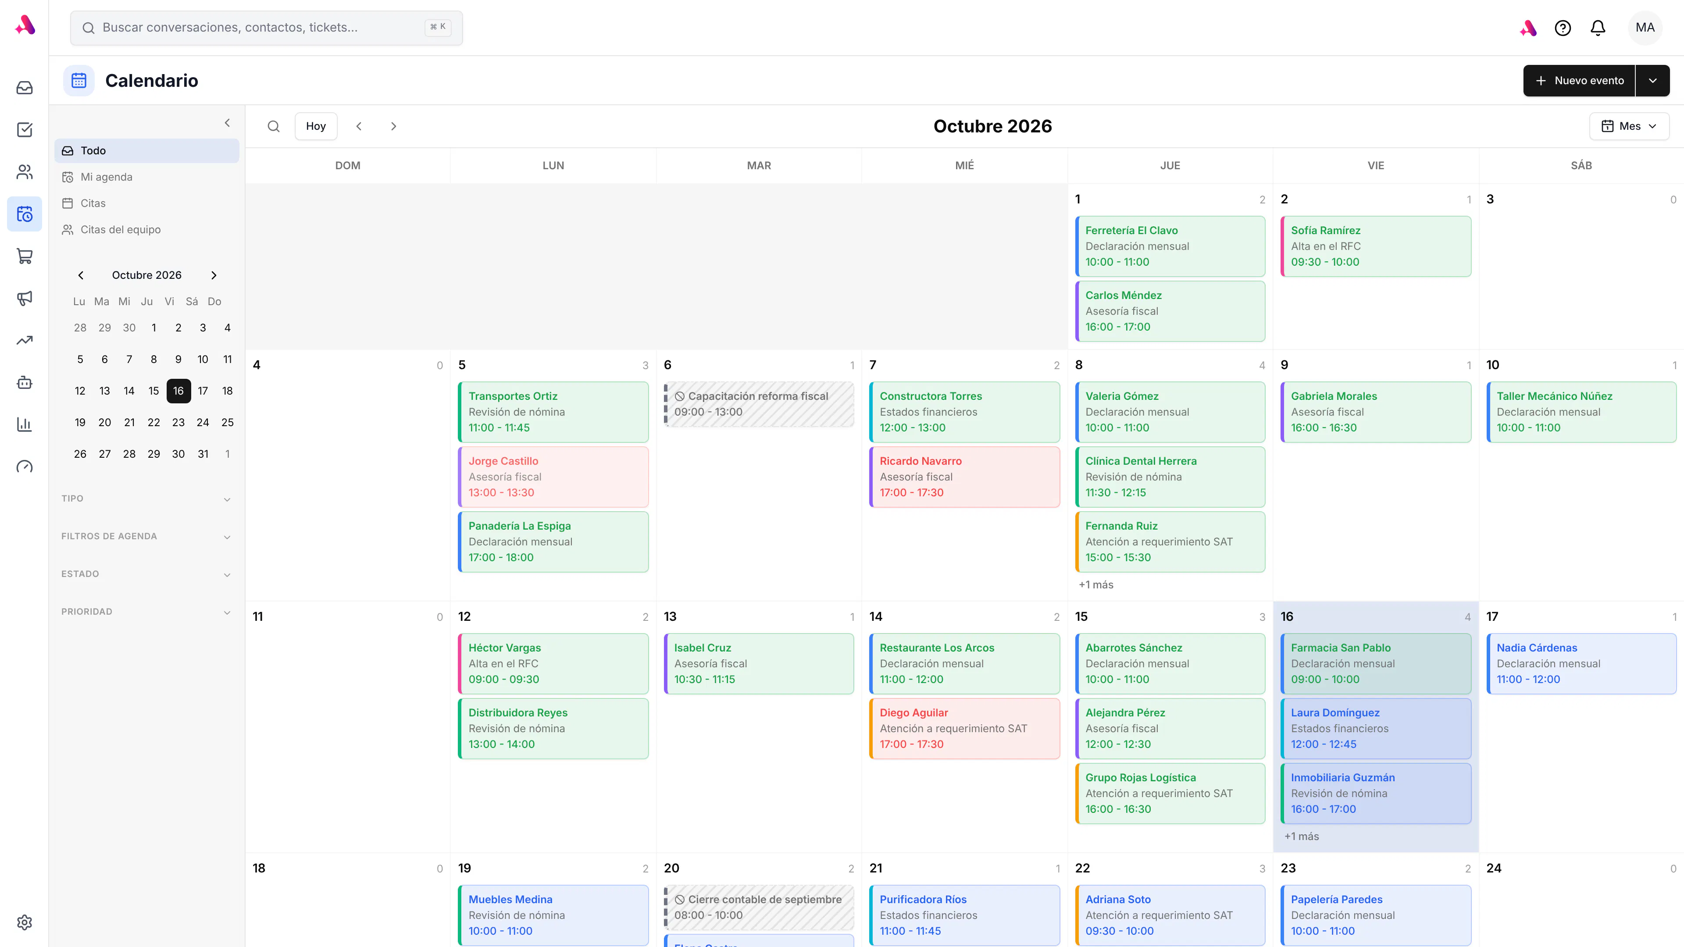Select day 23 in mini calendar
Screen dimensions: 1684x947
coord(178,422)
